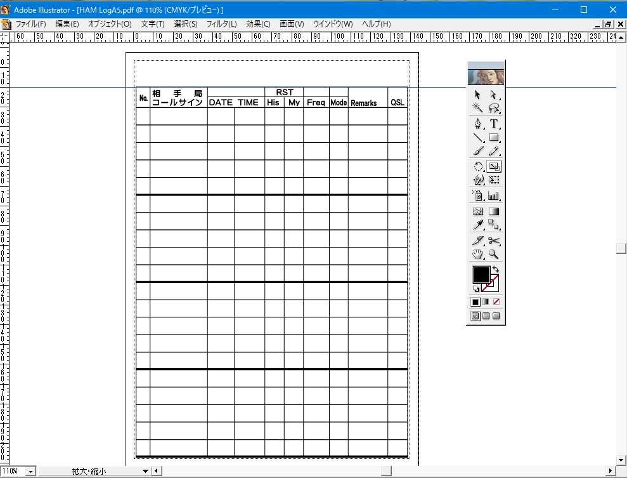Minimize the HAM LogA5.pdf document window
Screen dimensions: 627x478
(598, 24)
